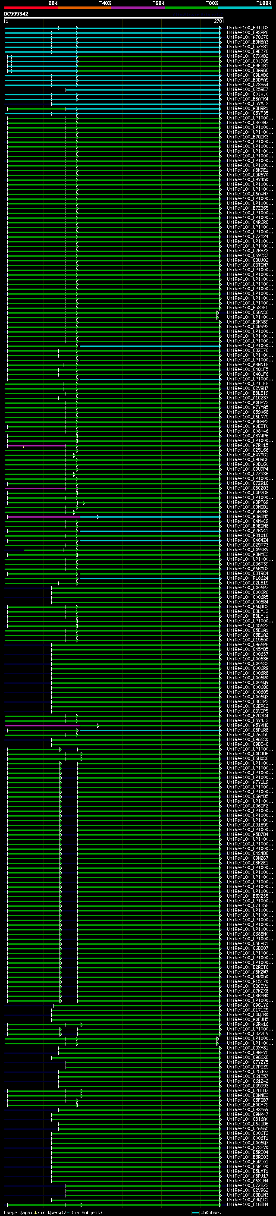Select hit UniRef100_Q7XKB2
Screen dimensions: 276x1216
coord(248,56)
